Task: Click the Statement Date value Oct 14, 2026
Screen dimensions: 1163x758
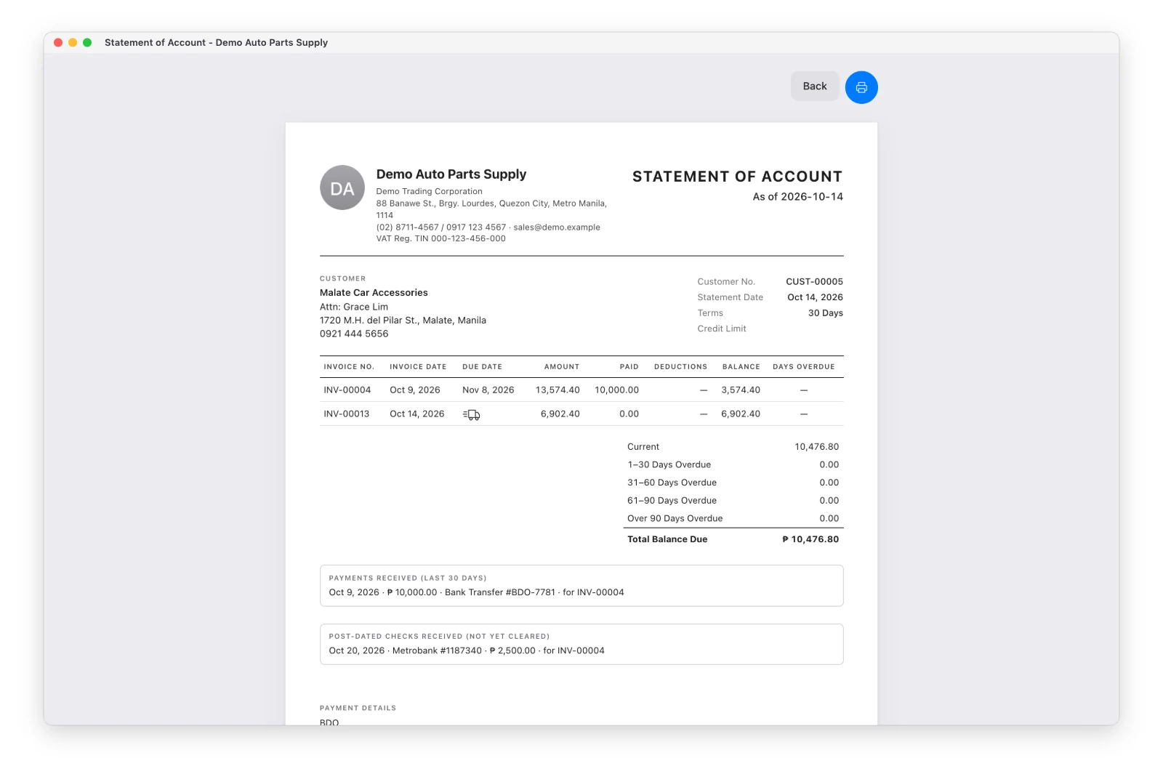Action: 815,298
